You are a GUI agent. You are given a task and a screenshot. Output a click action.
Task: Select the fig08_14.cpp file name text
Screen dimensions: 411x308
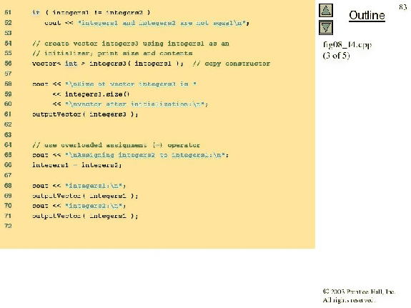pos(347,45)
